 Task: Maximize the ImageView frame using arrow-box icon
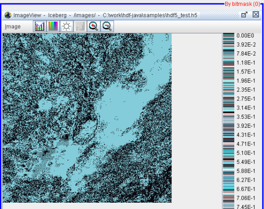pos(244,15)
